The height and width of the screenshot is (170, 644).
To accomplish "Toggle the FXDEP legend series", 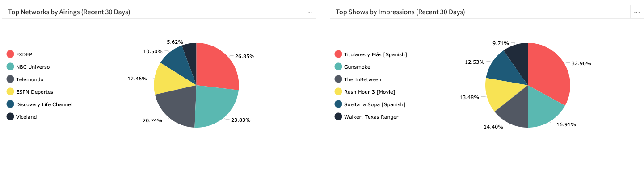I will [x=19, y=54].
